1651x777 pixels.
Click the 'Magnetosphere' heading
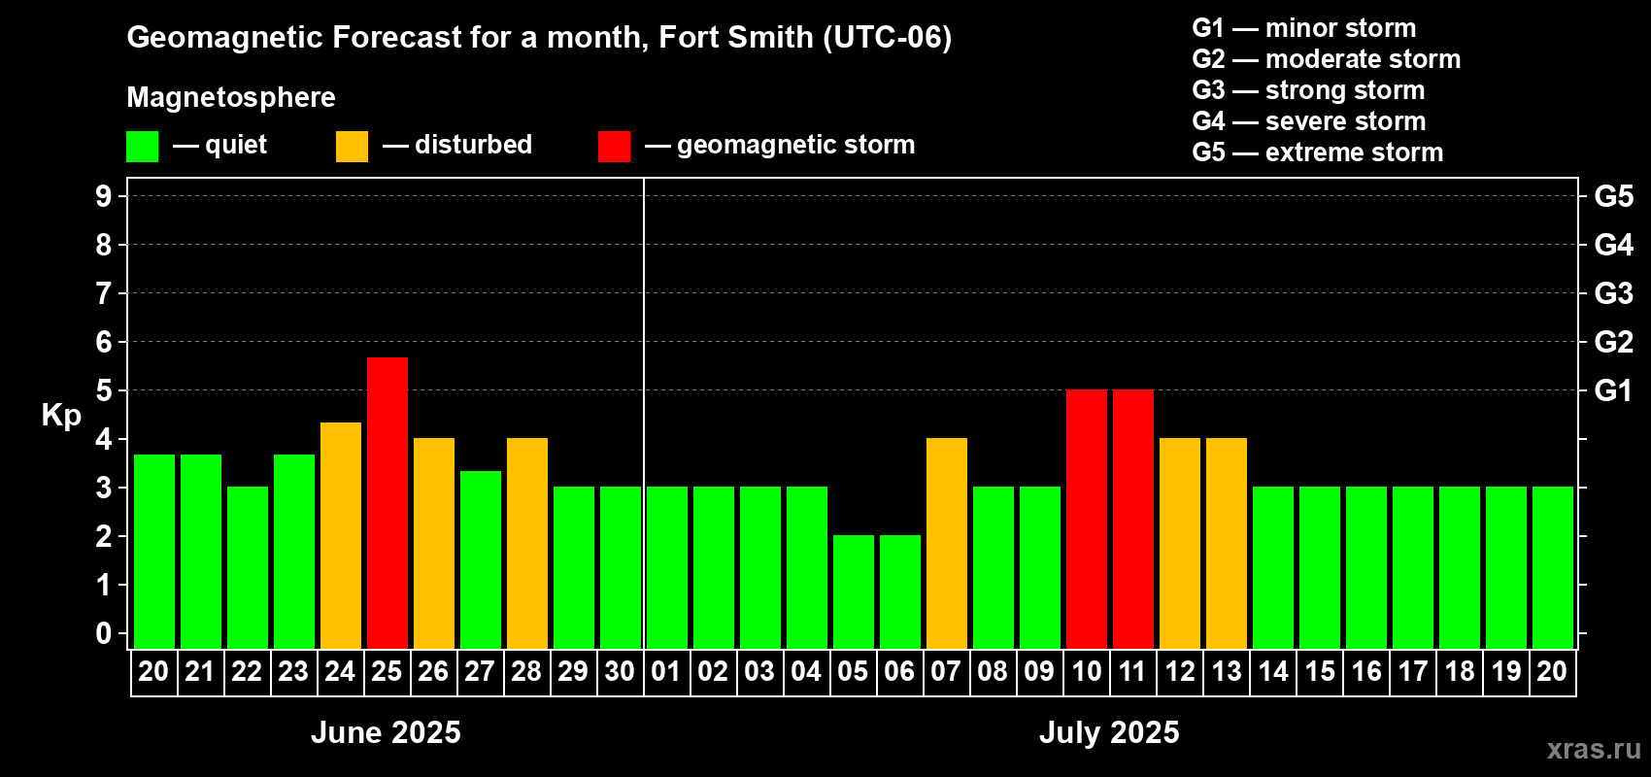pyautogui.click(x=231, y=97)
